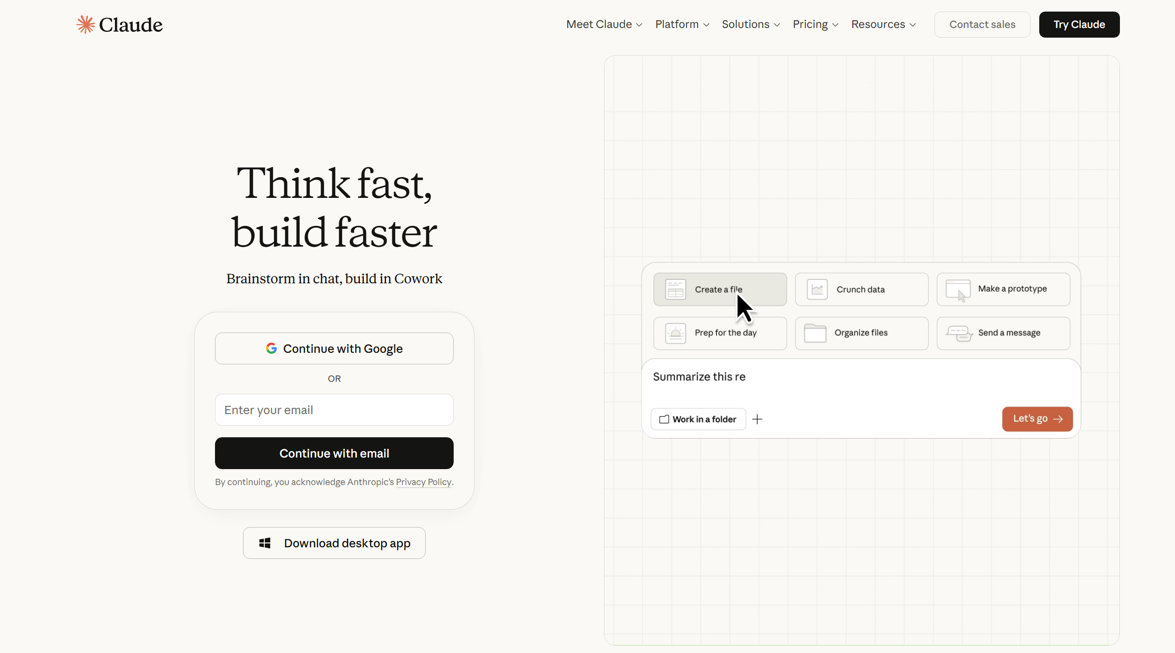Click the spreadsheet icon on Create a file
1175x653 pixels.
coord(675,290)
